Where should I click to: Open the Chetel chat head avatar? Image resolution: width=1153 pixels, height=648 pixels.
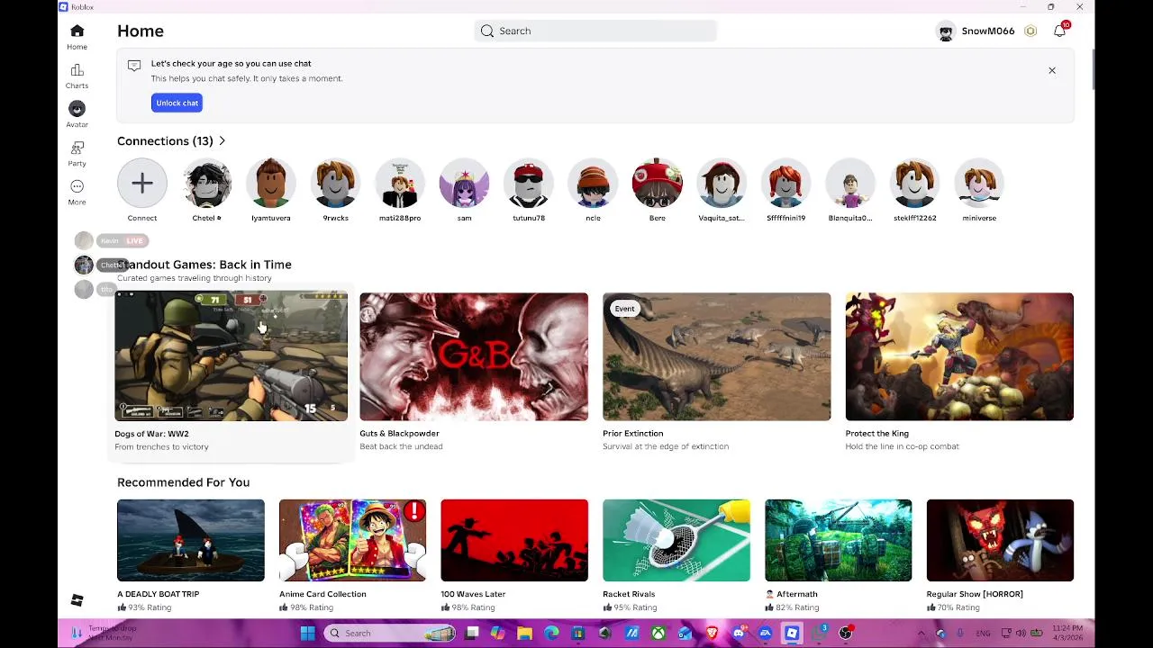(x=84, y=265)
